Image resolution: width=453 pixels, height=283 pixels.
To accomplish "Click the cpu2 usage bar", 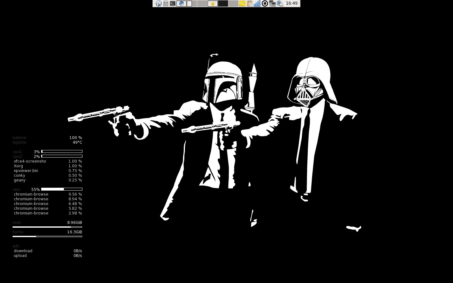I will click(62, 156).
